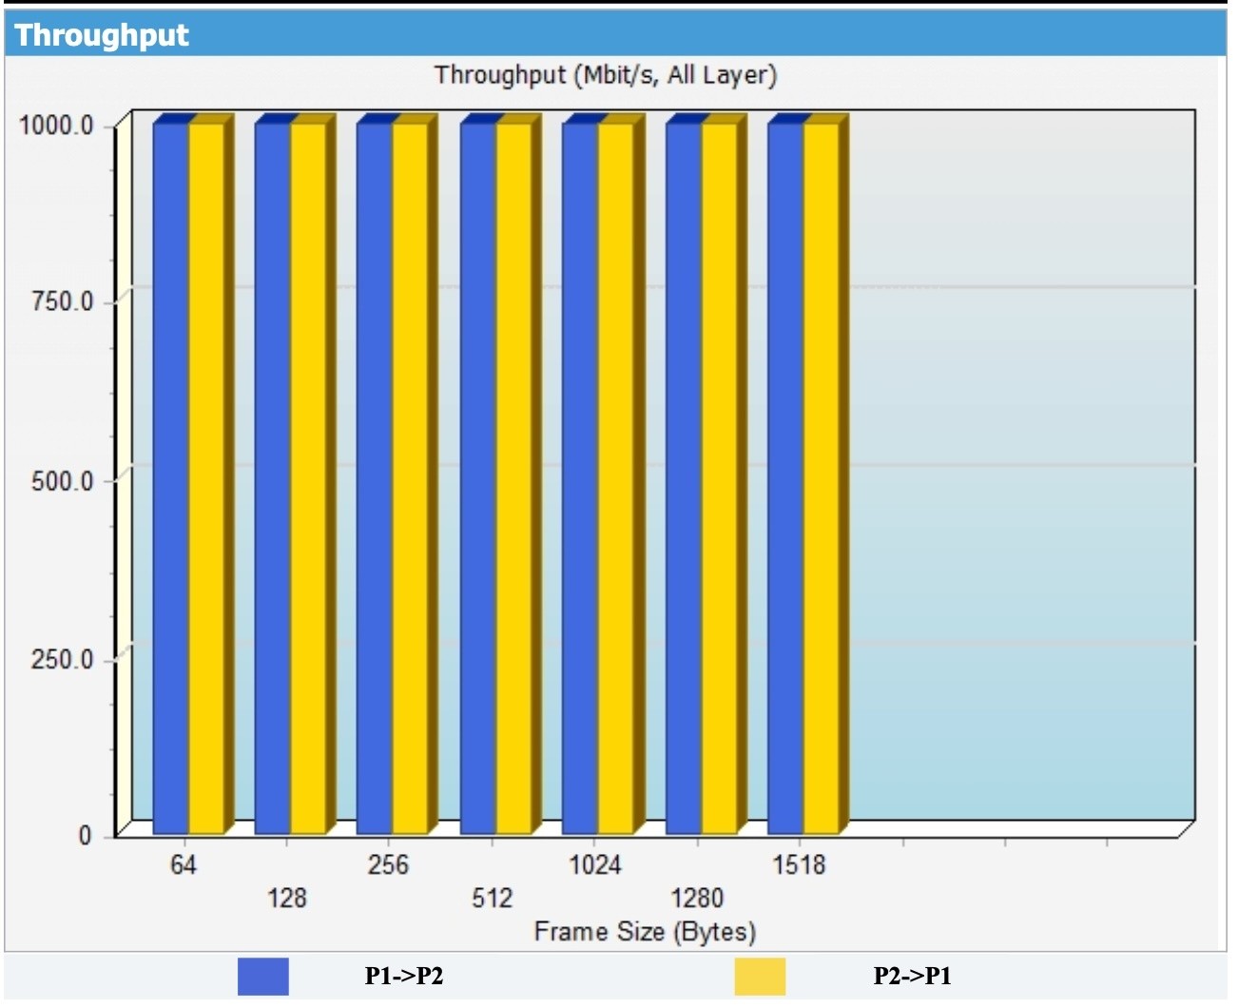1238x1008 pixels.
Task: Click the yellow P2->P1 legend swatch
Action: [760, 977]
